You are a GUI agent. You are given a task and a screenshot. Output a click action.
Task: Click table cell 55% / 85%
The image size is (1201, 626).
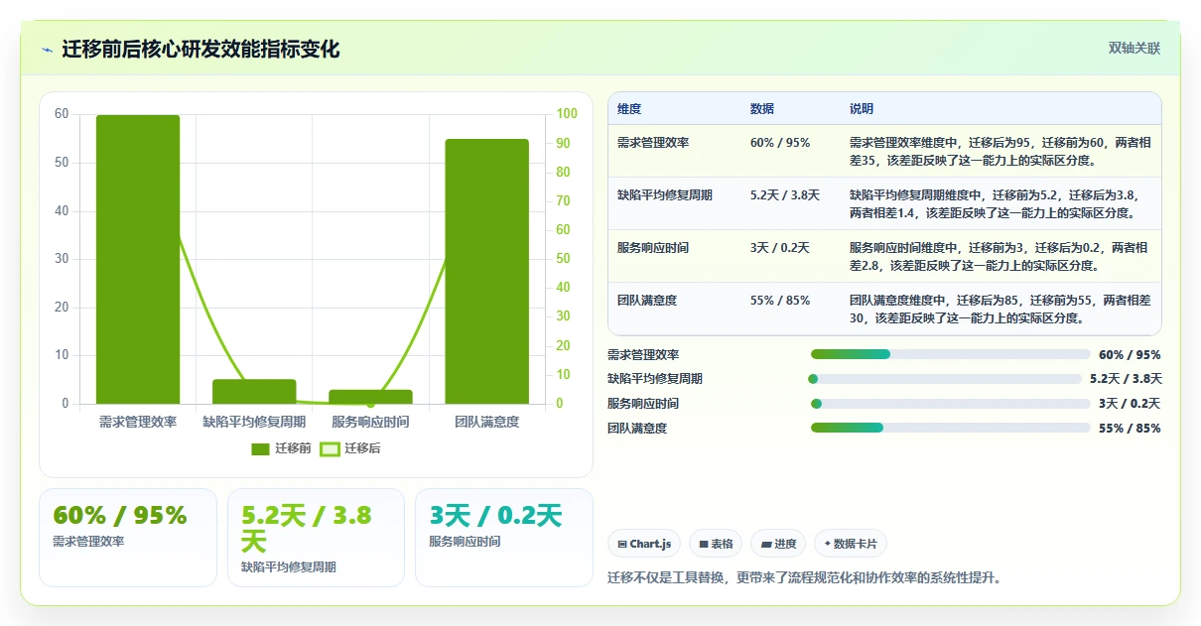[x=780, y=301]
